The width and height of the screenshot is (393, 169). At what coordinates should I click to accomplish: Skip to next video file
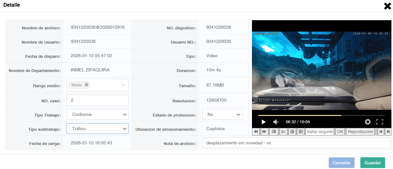[388, 131]
